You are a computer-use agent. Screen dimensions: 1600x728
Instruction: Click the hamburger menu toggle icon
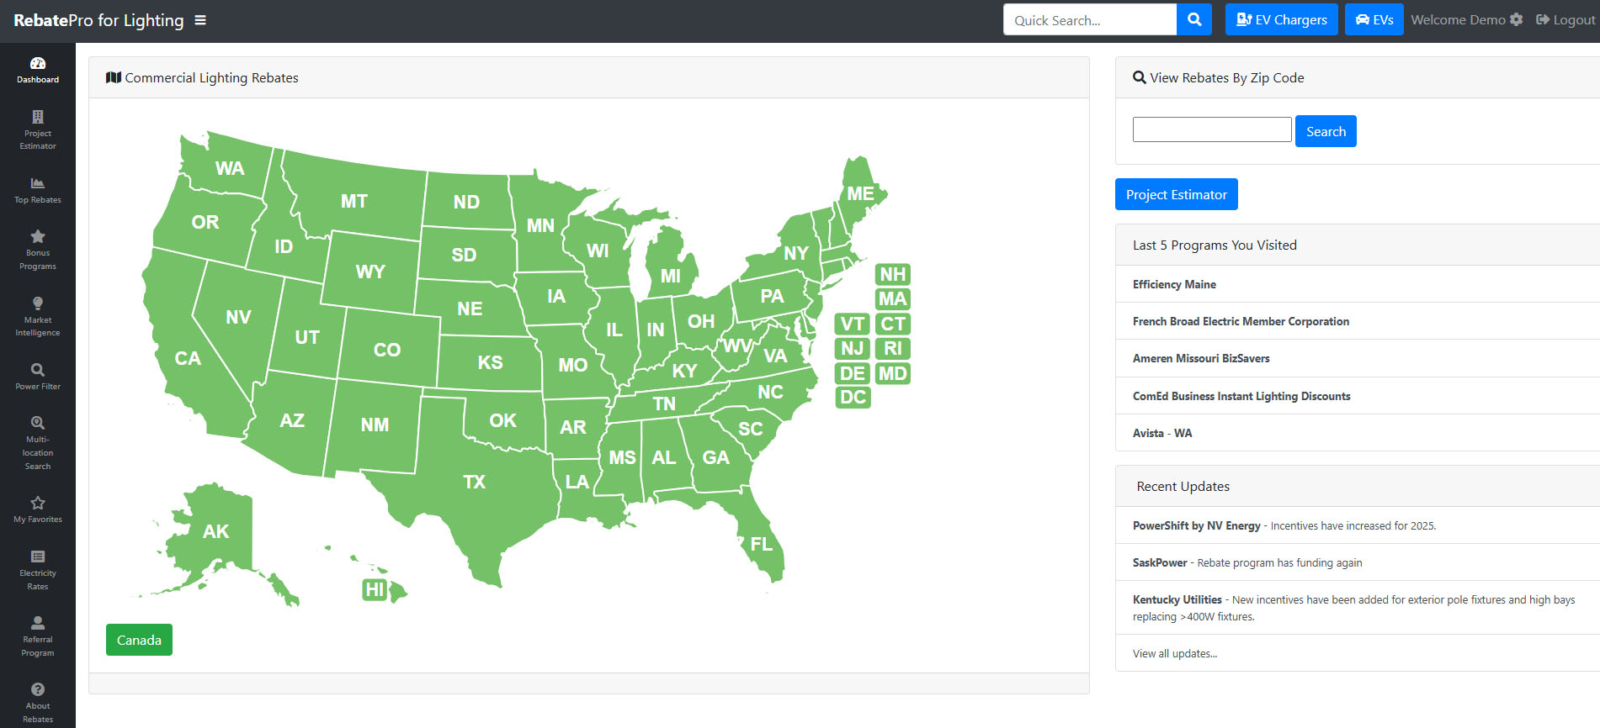coord(200,20)
